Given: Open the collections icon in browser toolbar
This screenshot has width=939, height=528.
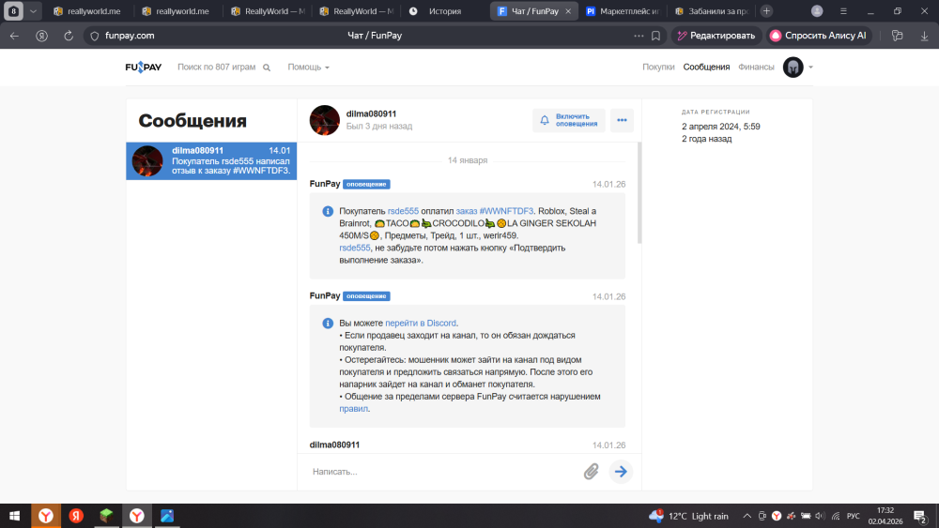Looking at the screenshot, I should pos(897,36).
